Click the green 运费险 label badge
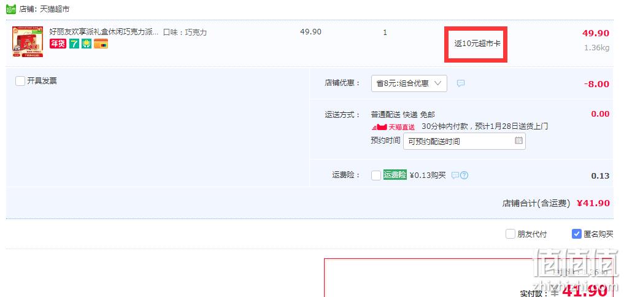 point(395,175)
